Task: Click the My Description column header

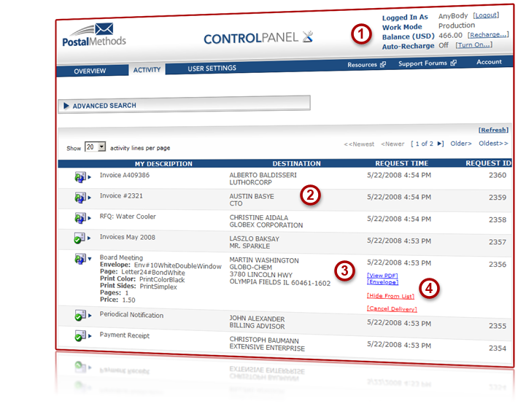Action: (163, 164)
